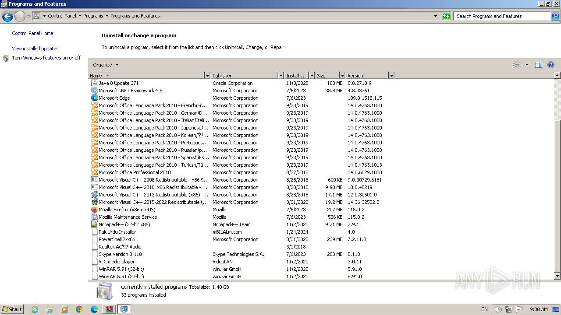Expand the Programs breadcrumb arrow
The height and width of the screenshot is (315, 561).
pos(107,16)
